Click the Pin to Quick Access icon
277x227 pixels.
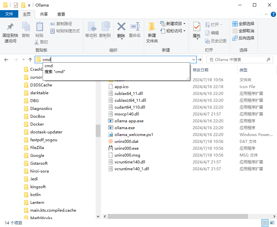coord(10,27)
